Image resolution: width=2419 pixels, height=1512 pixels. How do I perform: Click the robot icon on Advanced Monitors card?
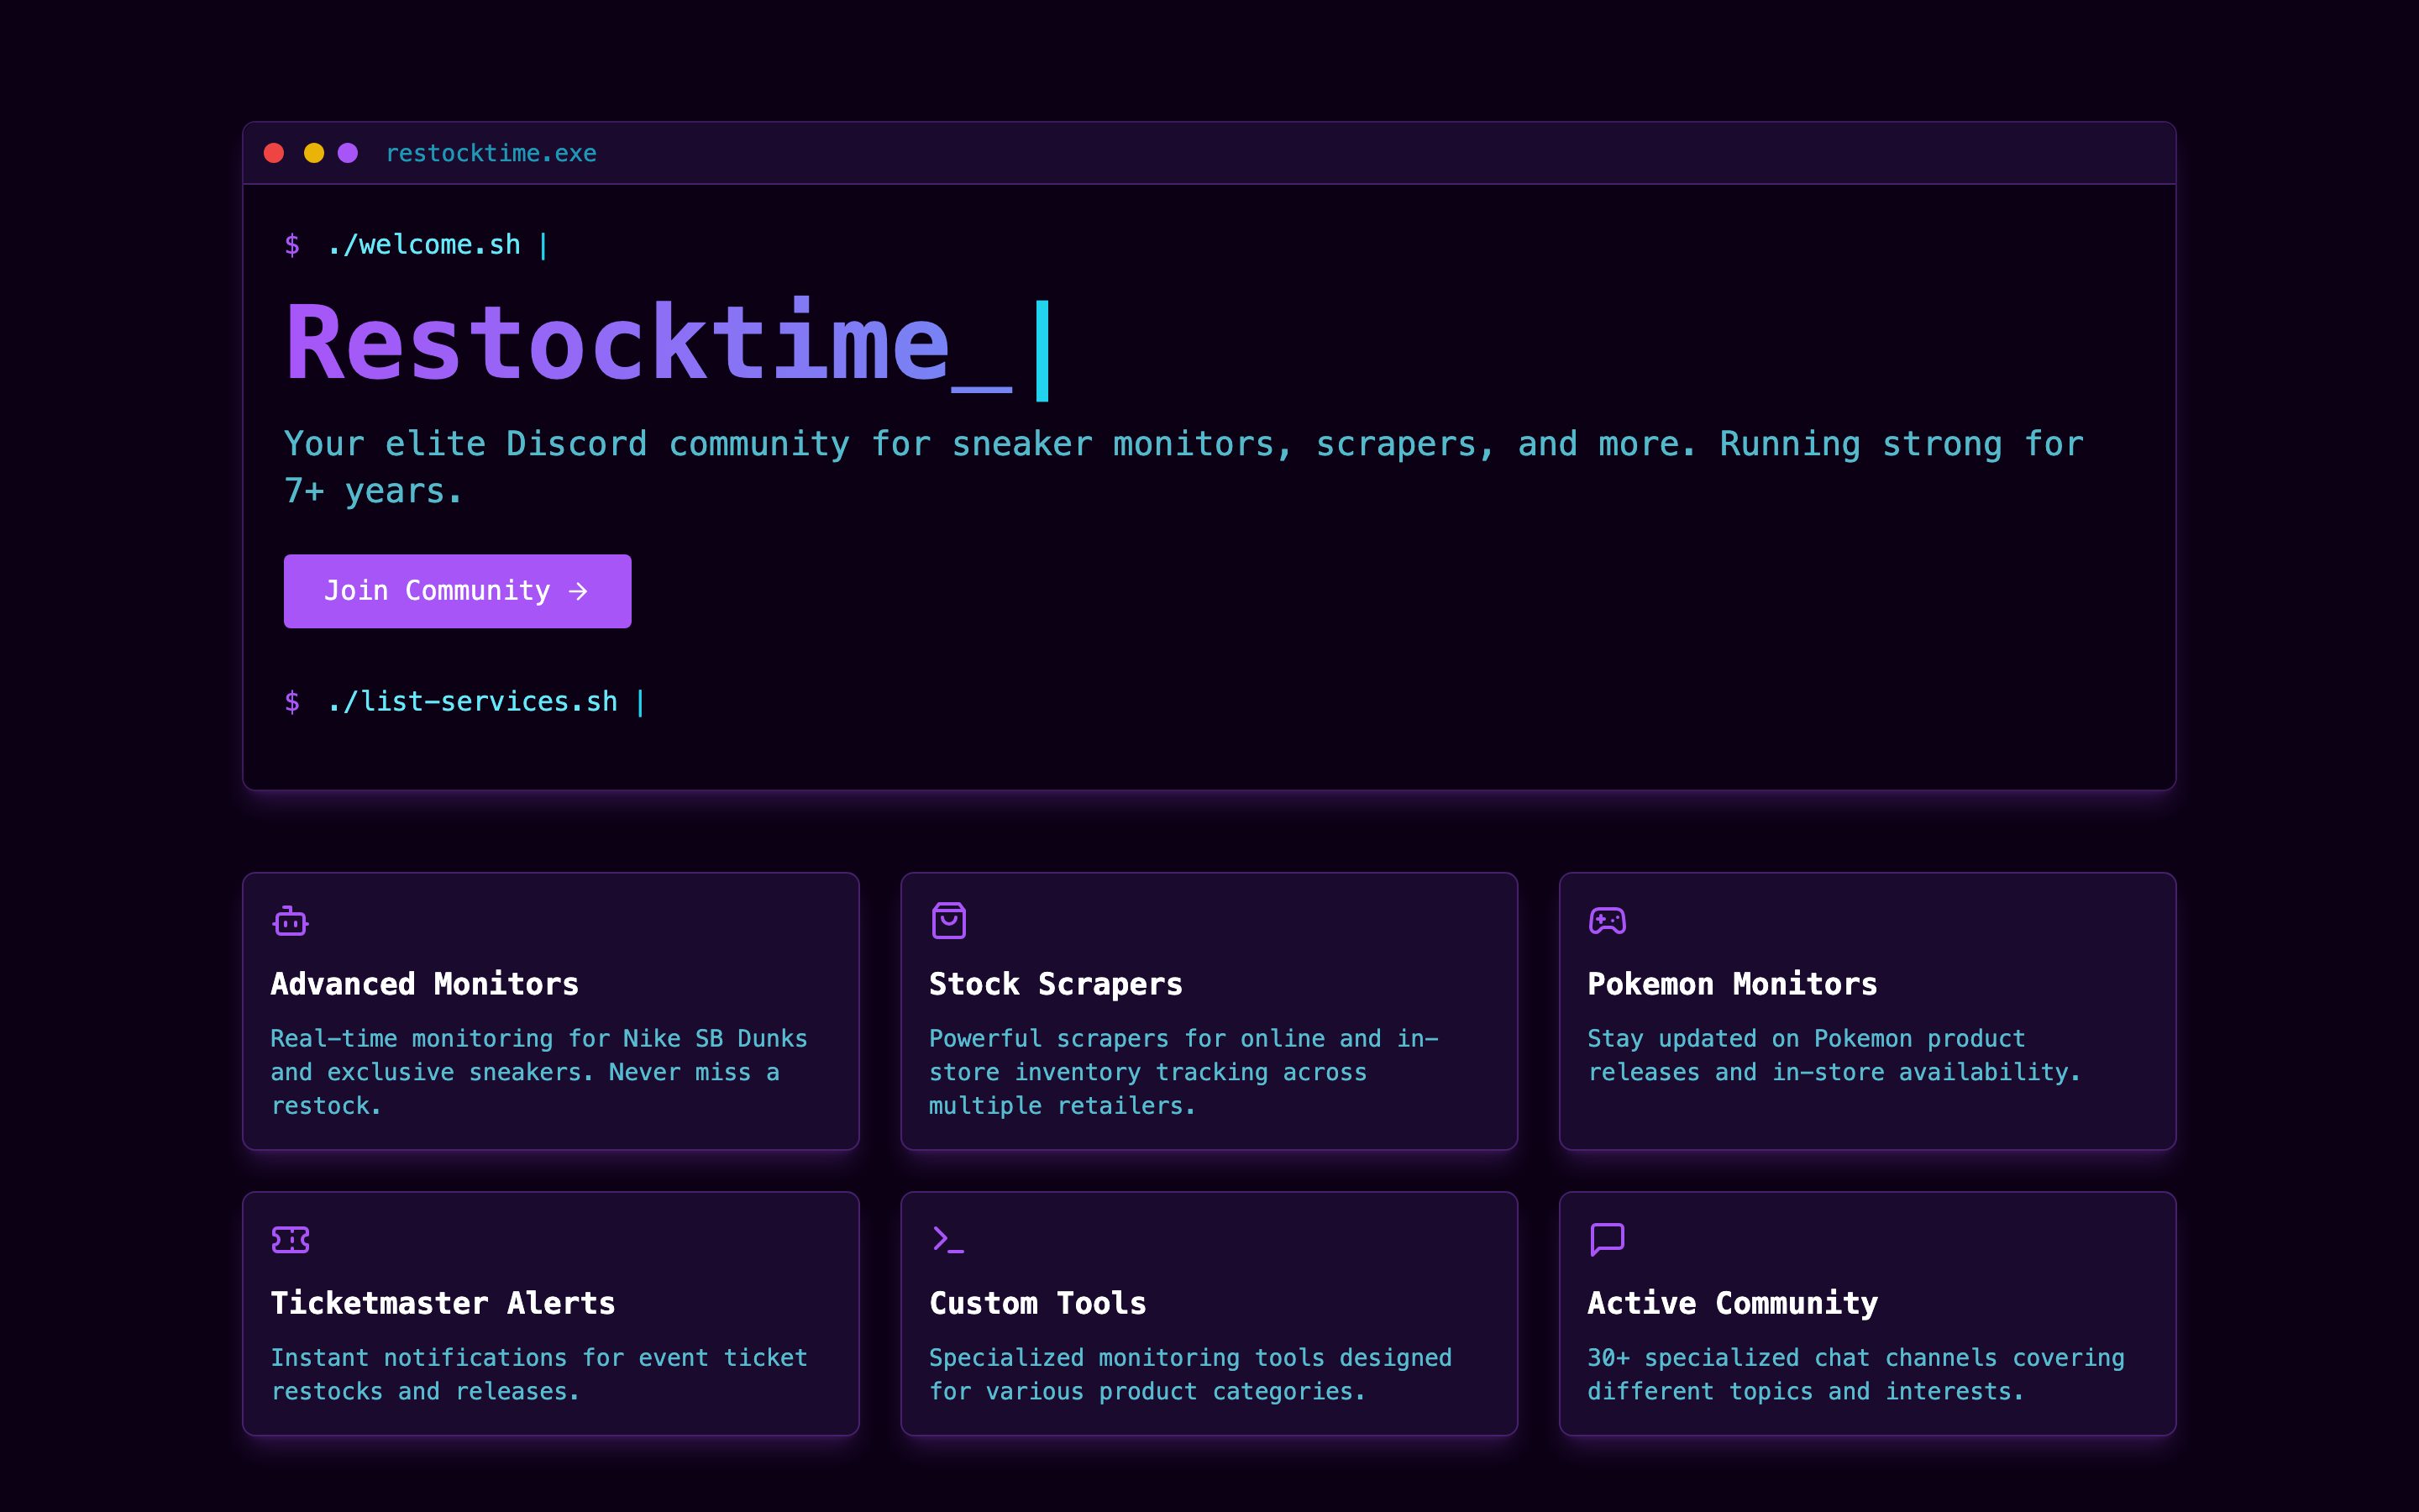[290, 921]
